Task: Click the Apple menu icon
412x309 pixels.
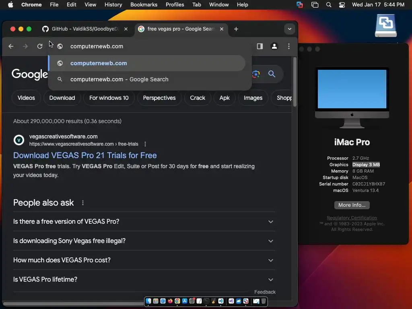Action: click(x=10, y=4)
